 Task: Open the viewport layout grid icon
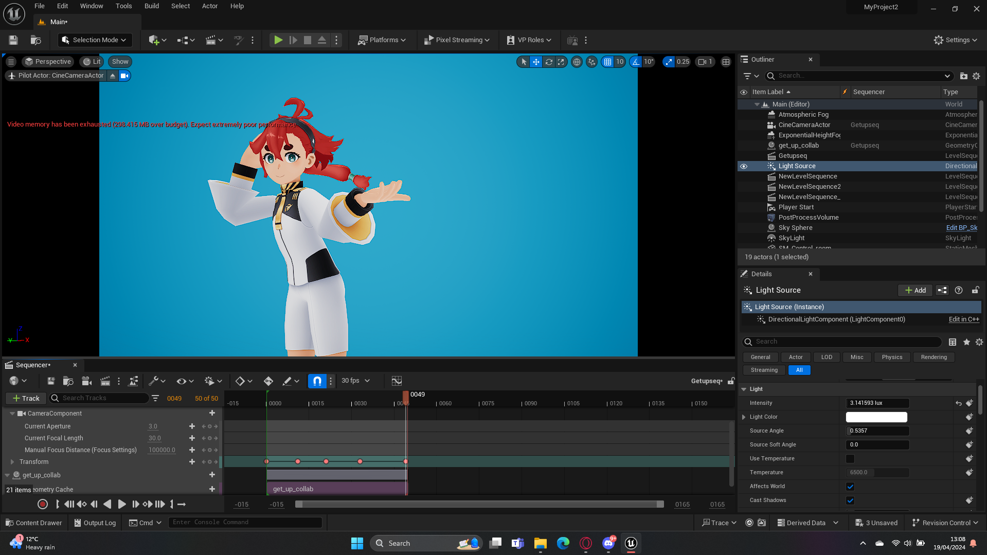click(726, 62)
